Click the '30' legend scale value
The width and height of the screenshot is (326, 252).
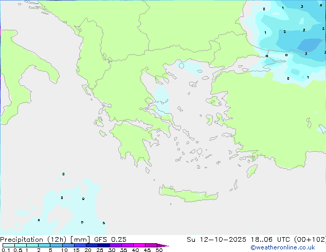point(112,250)
